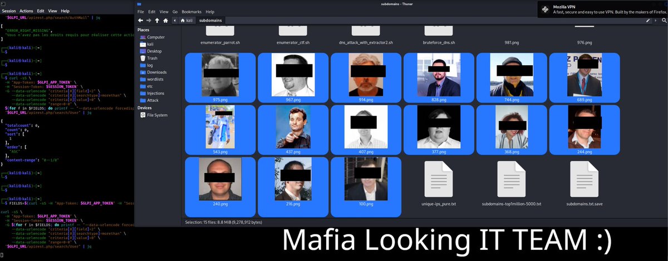Select subdomains-top1million-5000.txt file icon
This screenshot has width=668, height=261.
tap(512, 179)
